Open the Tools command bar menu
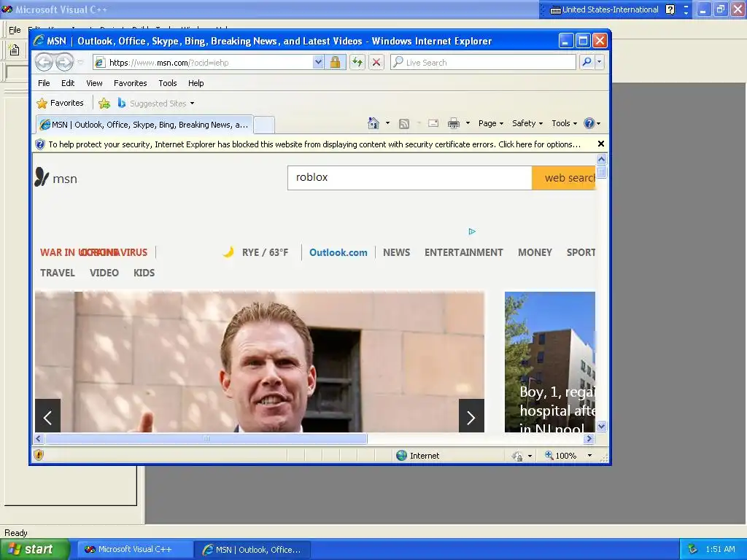The width and height of the screenshot is (747, 560). (564, 123)
